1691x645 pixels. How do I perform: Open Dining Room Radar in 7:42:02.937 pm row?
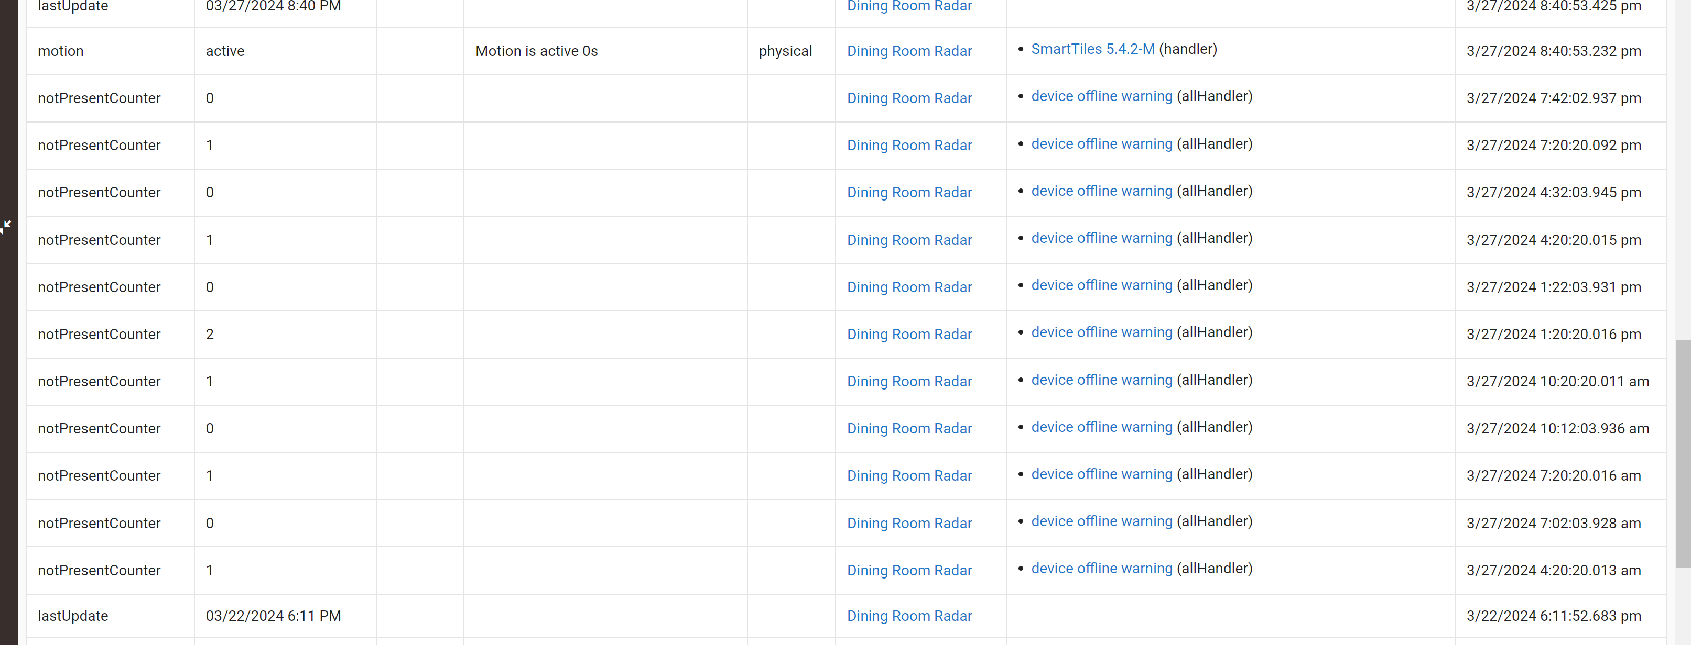(x=909, y=98)
